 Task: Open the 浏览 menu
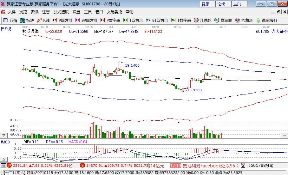coord(23,12)
